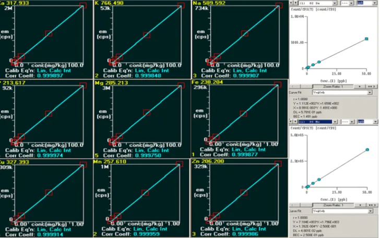Click next-element arrow in the Se panel
The width and height of the screenshot is (380, 238).
click(295, 3)
